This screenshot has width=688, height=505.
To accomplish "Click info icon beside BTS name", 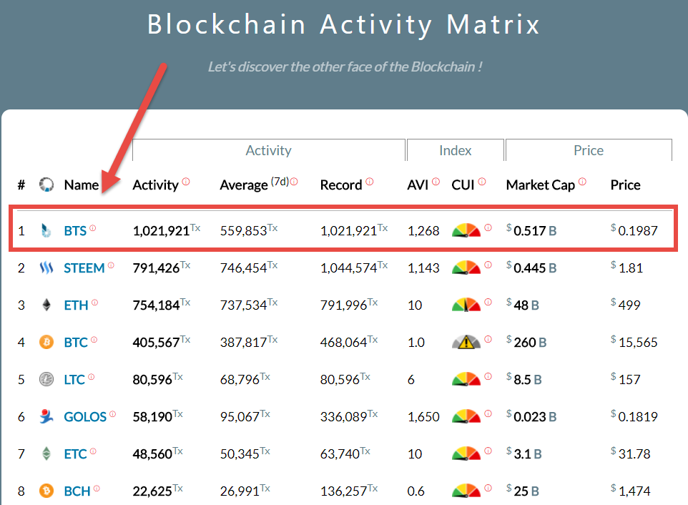I will point(92,227).
